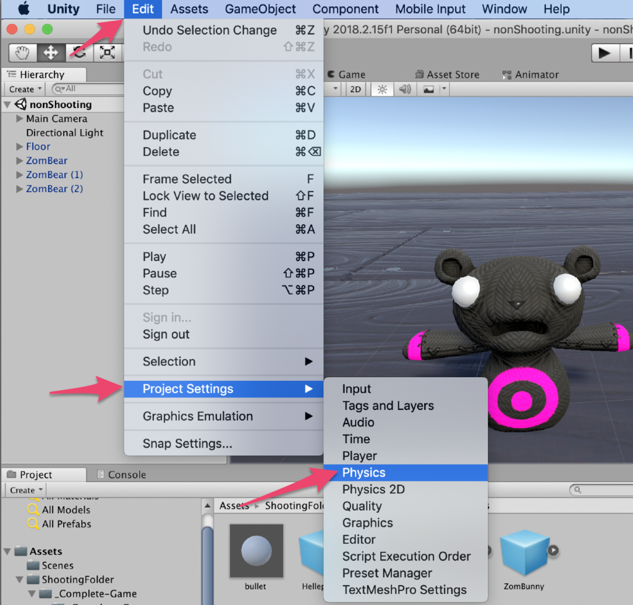Choose Find from Edit menu
This screenshot has height=605, width=633.
(224, 212)
